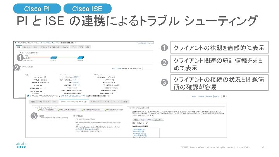
Task: Click 開始 button in debug panel
Action: tap(136, 120)
